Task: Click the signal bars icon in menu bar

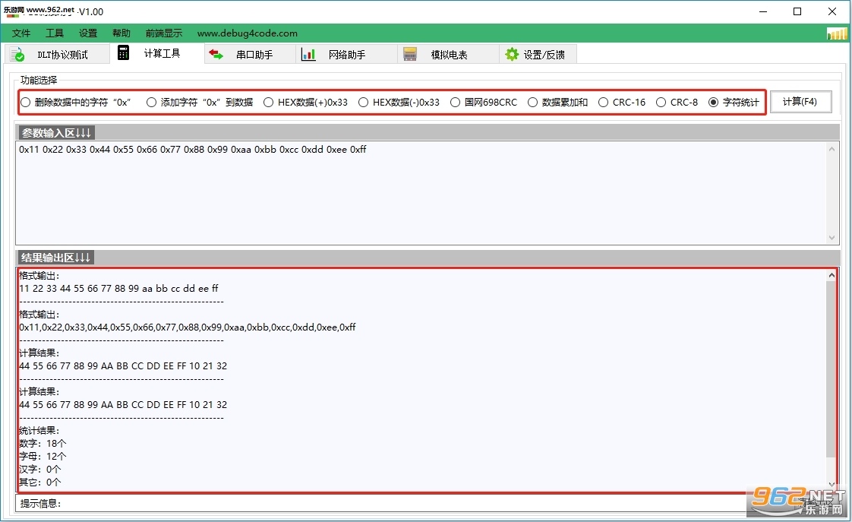Action: coord(837,33)
